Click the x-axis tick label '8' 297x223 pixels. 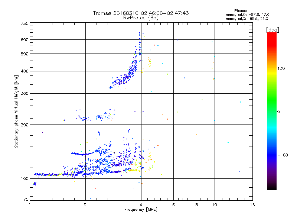pyautogui.click(x=197, y=205)
